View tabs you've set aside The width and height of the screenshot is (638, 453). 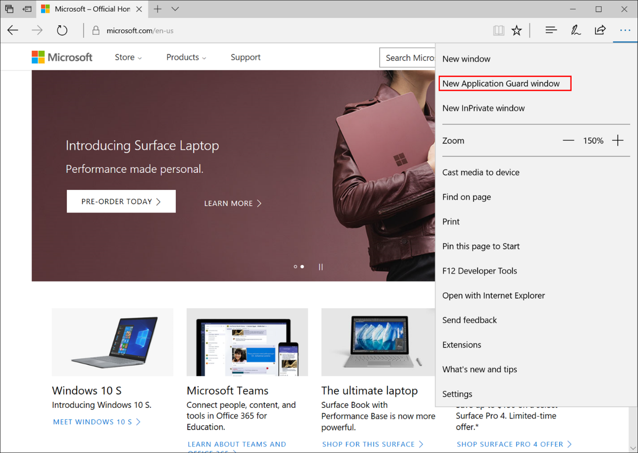[x=9, y=9]
